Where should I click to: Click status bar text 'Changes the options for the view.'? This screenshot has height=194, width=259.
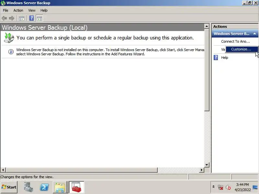(27, 177)
